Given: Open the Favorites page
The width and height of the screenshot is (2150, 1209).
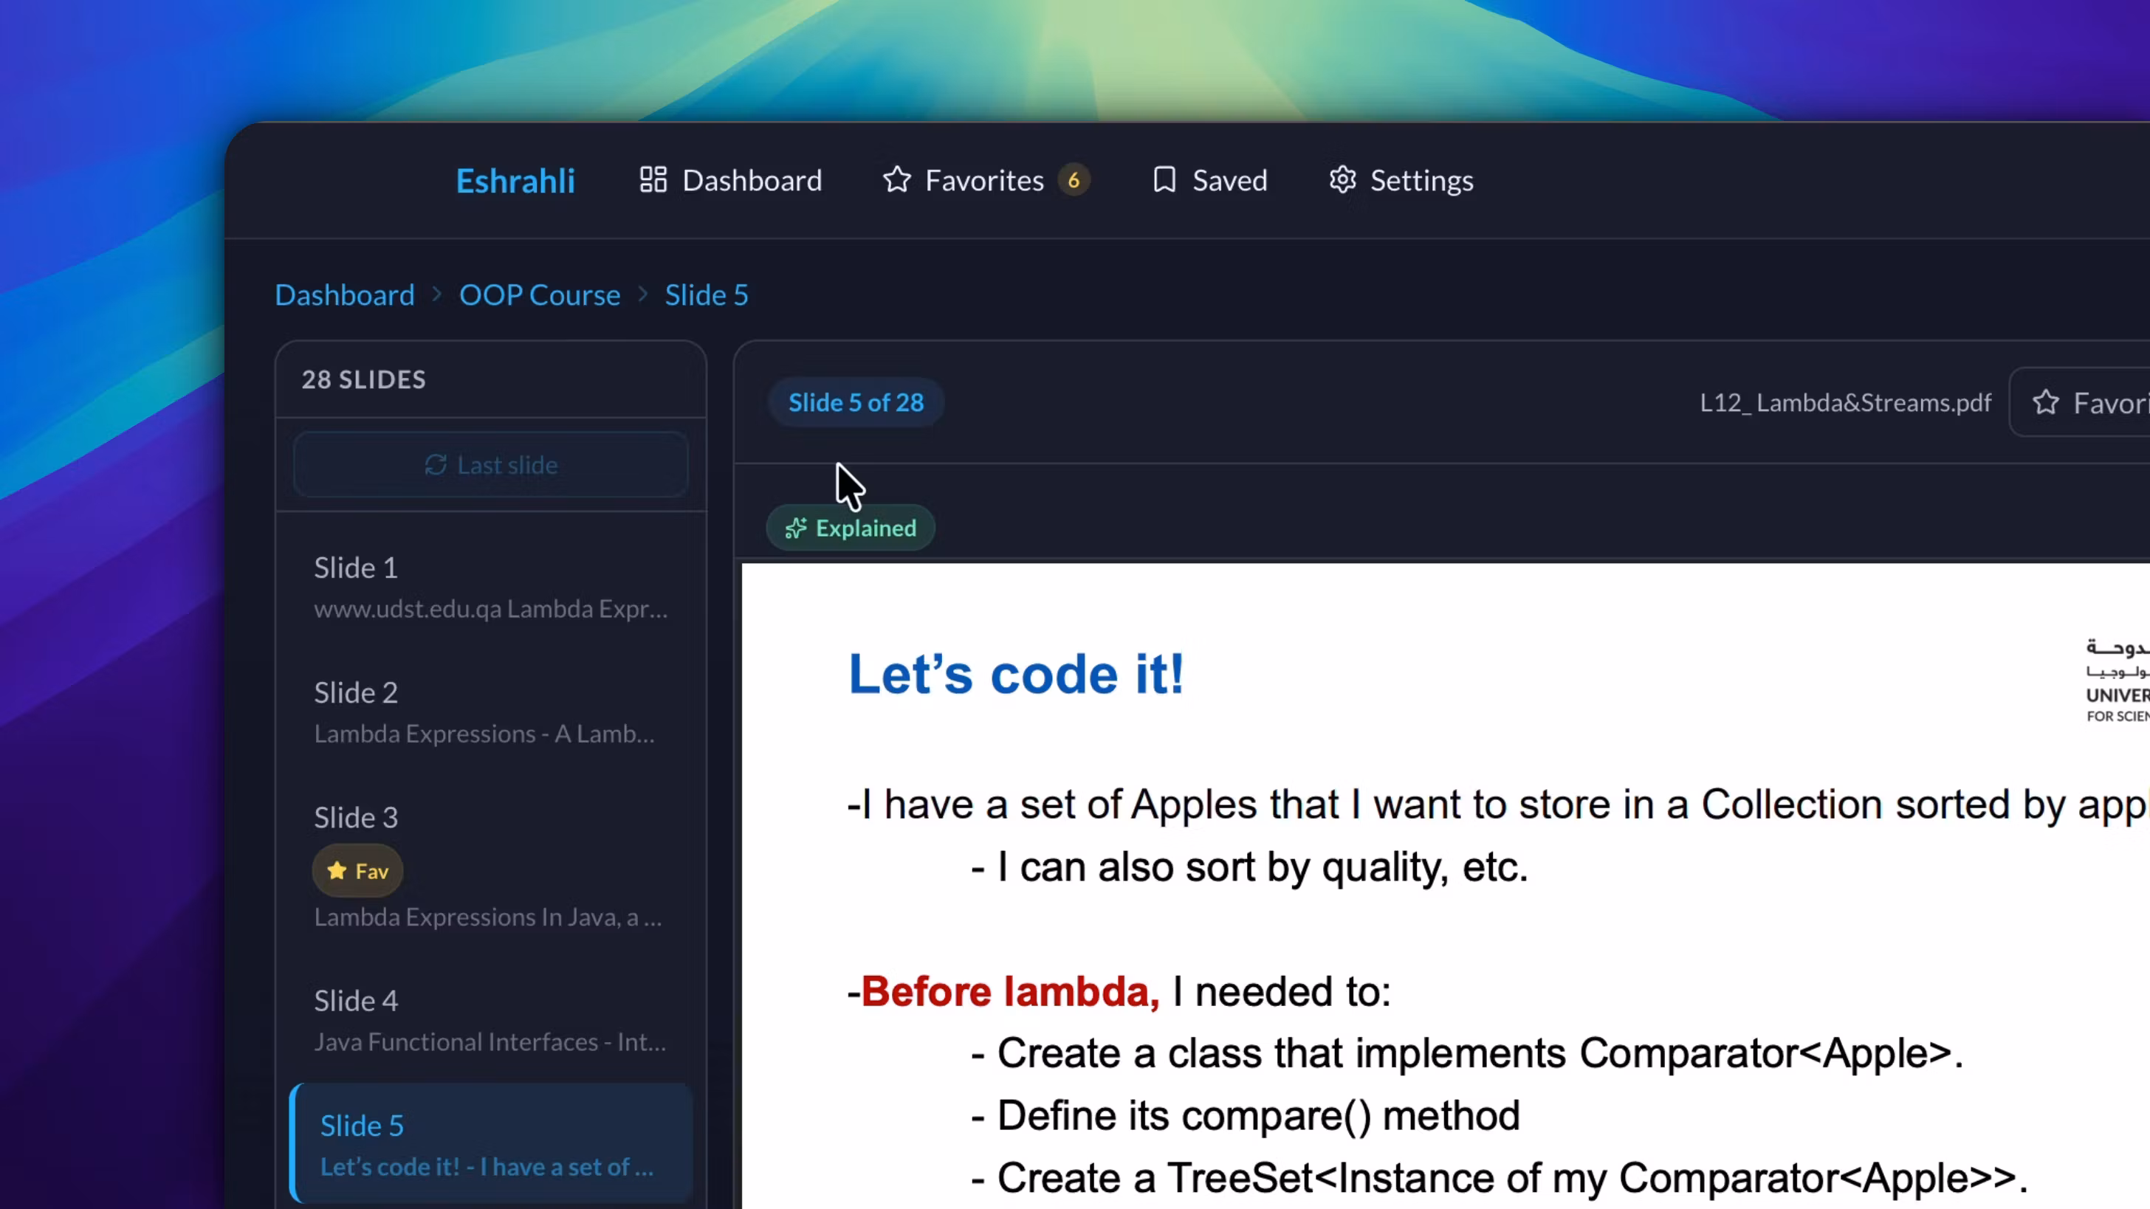Looking at the screenshot, I should click(984, 180).
